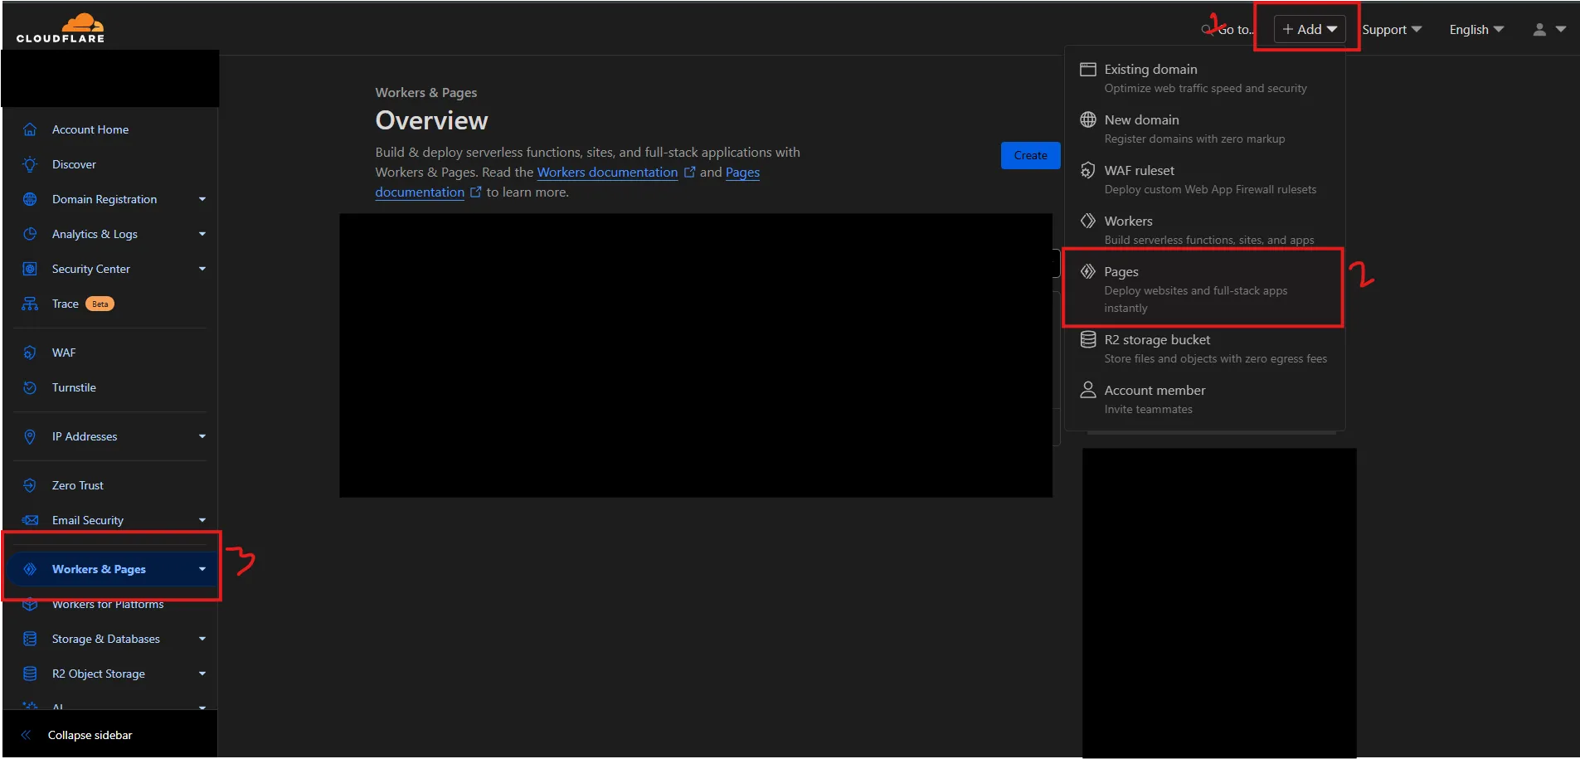Click the Cloudflare logo

pyautogui.click(x=61, y=28)
